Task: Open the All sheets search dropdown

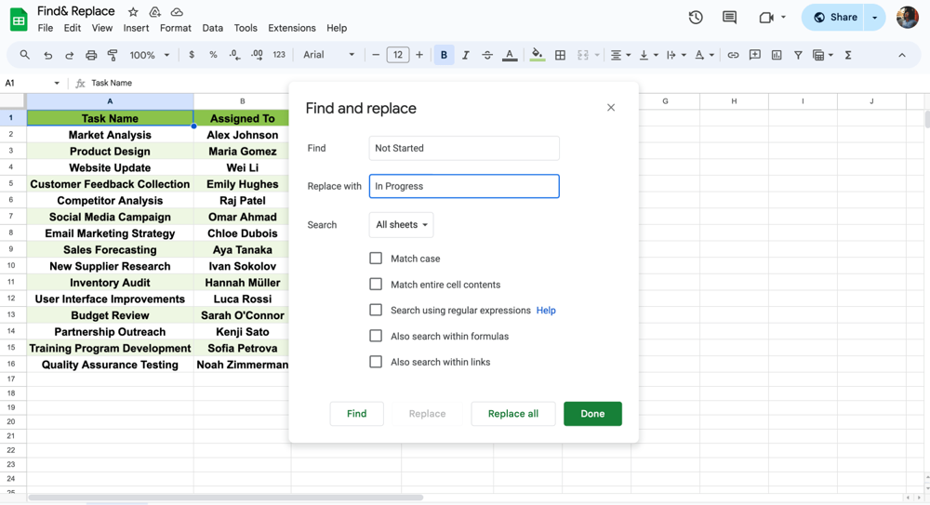Action: tap(401, 225)
